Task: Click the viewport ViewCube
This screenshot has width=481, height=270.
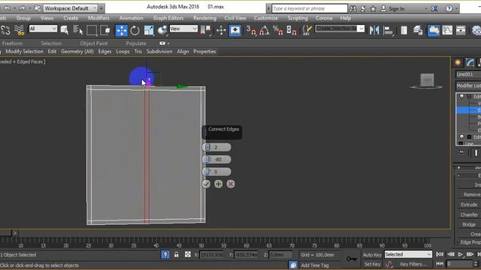Action: tap(427, 80)
